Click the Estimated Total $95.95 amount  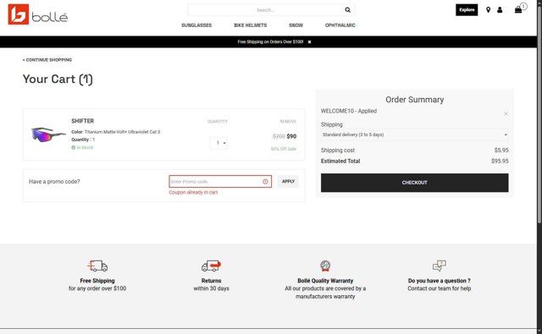500,162
